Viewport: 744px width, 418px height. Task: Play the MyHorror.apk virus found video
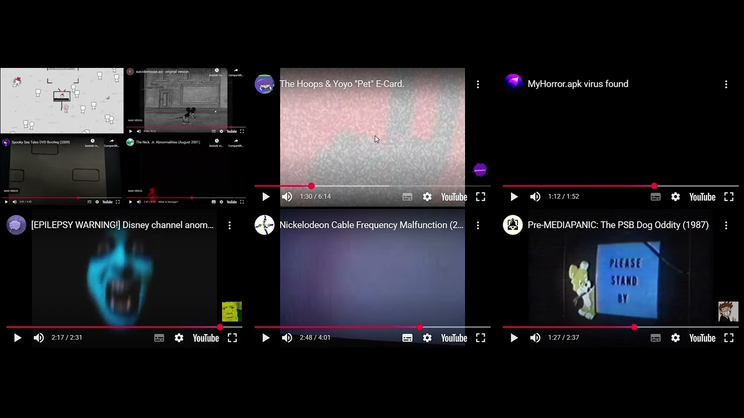coord(514,197)
